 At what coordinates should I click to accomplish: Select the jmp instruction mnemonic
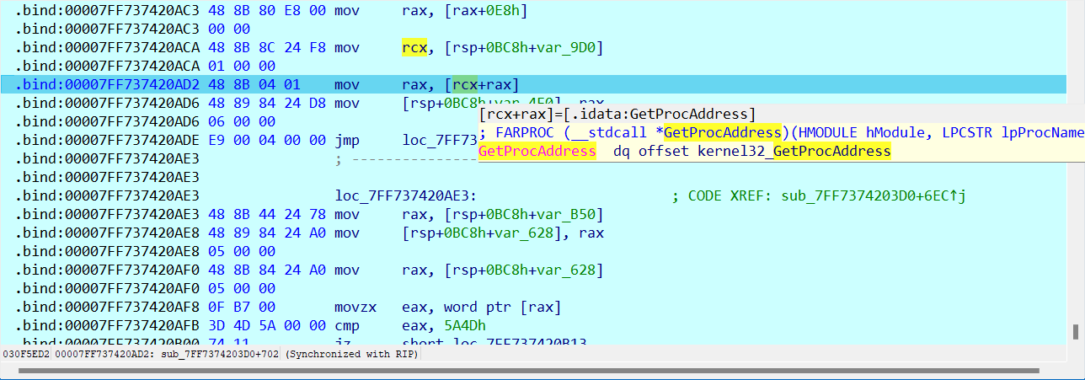346,140
